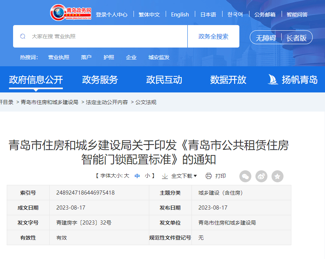This screenshot has height=259, width=325.
Task: Click the 发布日期 value 2023-08-17
Action: (x=213, y=208)
